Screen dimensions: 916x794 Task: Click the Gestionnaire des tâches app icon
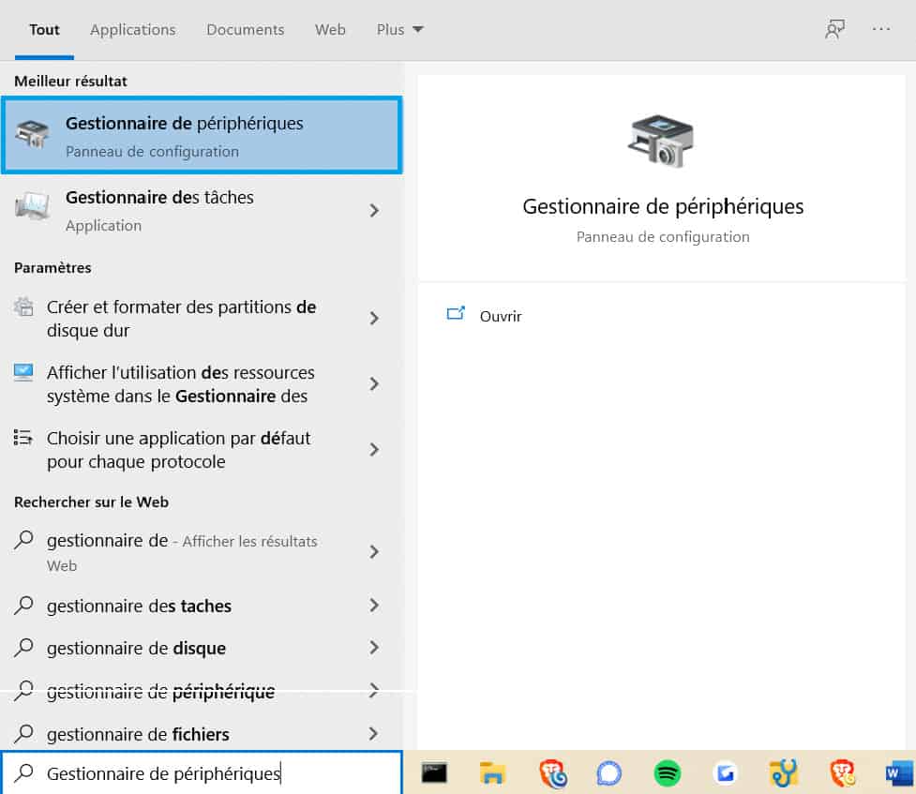click(32, 206)
